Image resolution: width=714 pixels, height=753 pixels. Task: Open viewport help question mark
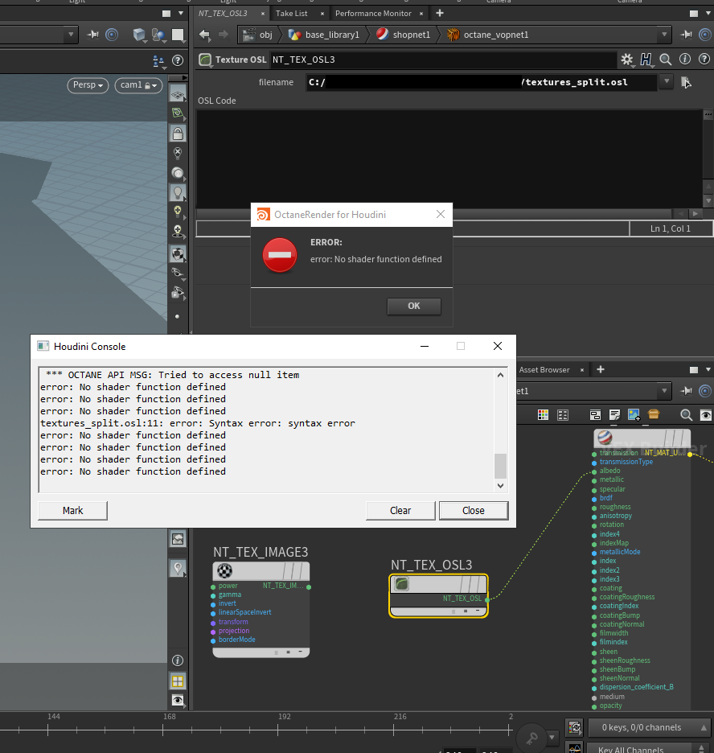tap(178, 60)
